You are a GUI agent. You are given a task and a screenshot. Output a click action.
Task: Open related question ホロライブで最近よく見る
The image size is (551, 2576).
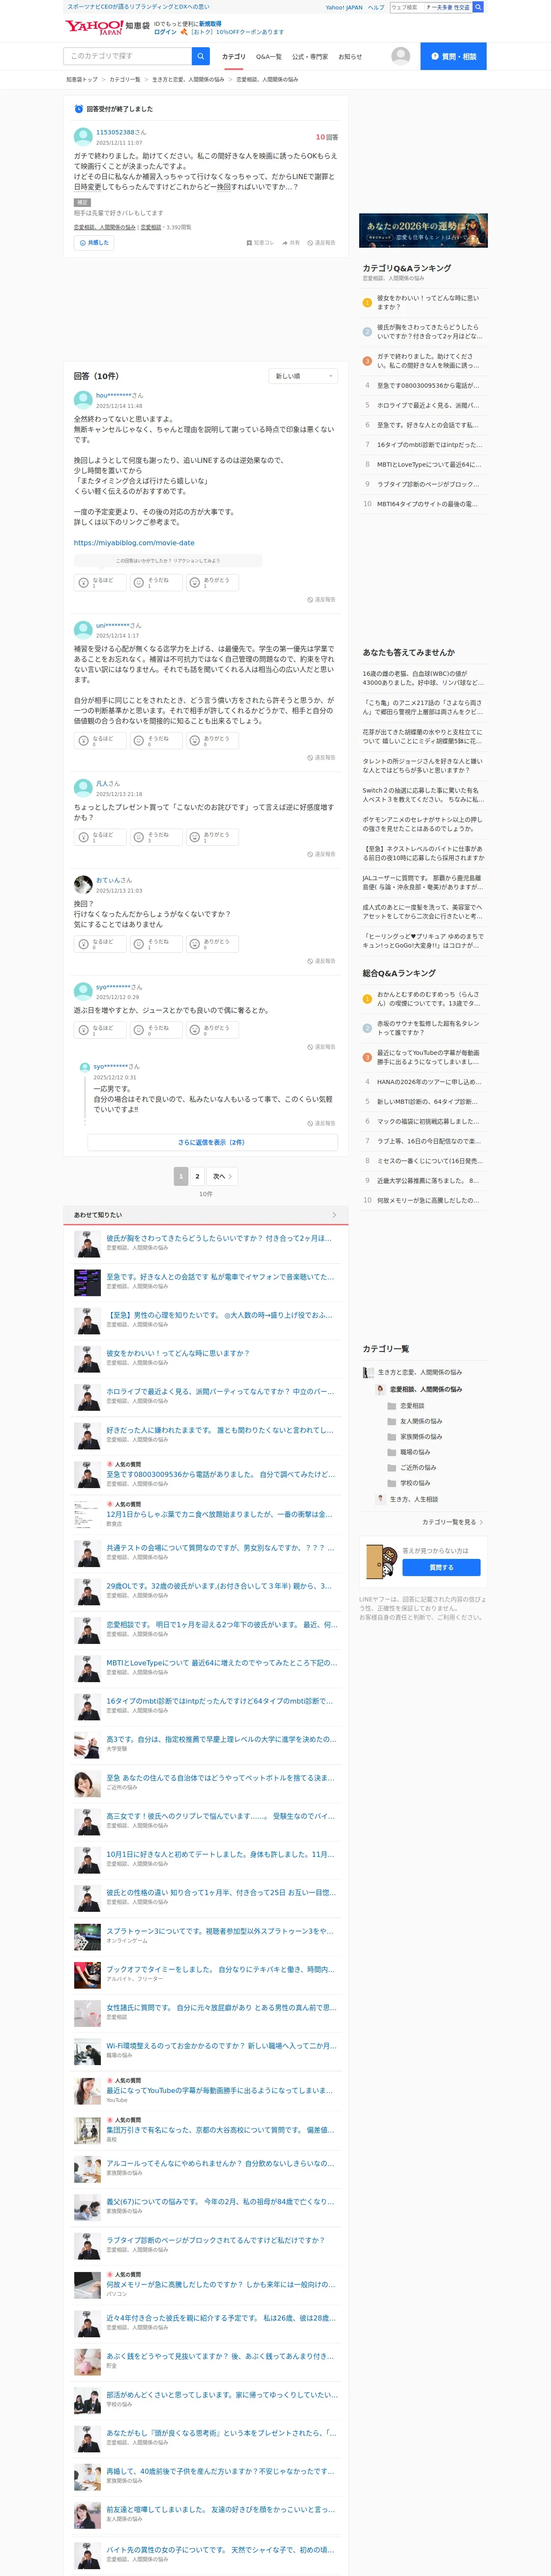pyautogui.click(x=220, y=1391)
